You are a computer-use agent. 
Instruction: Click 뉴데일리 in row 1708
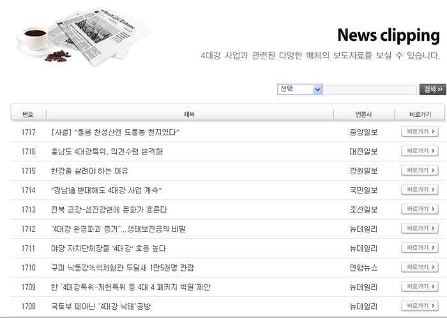[363, 307]
